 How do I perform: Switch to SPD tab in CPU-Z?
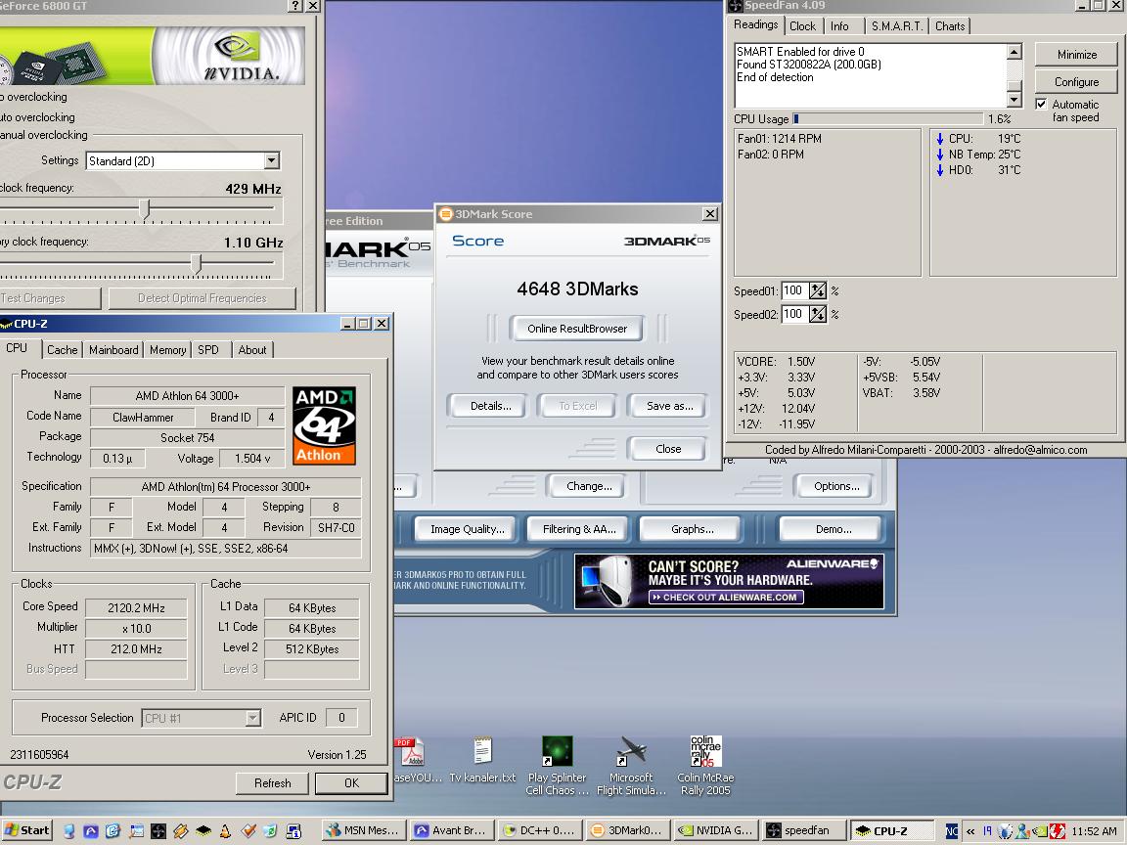tap(208, 350)
